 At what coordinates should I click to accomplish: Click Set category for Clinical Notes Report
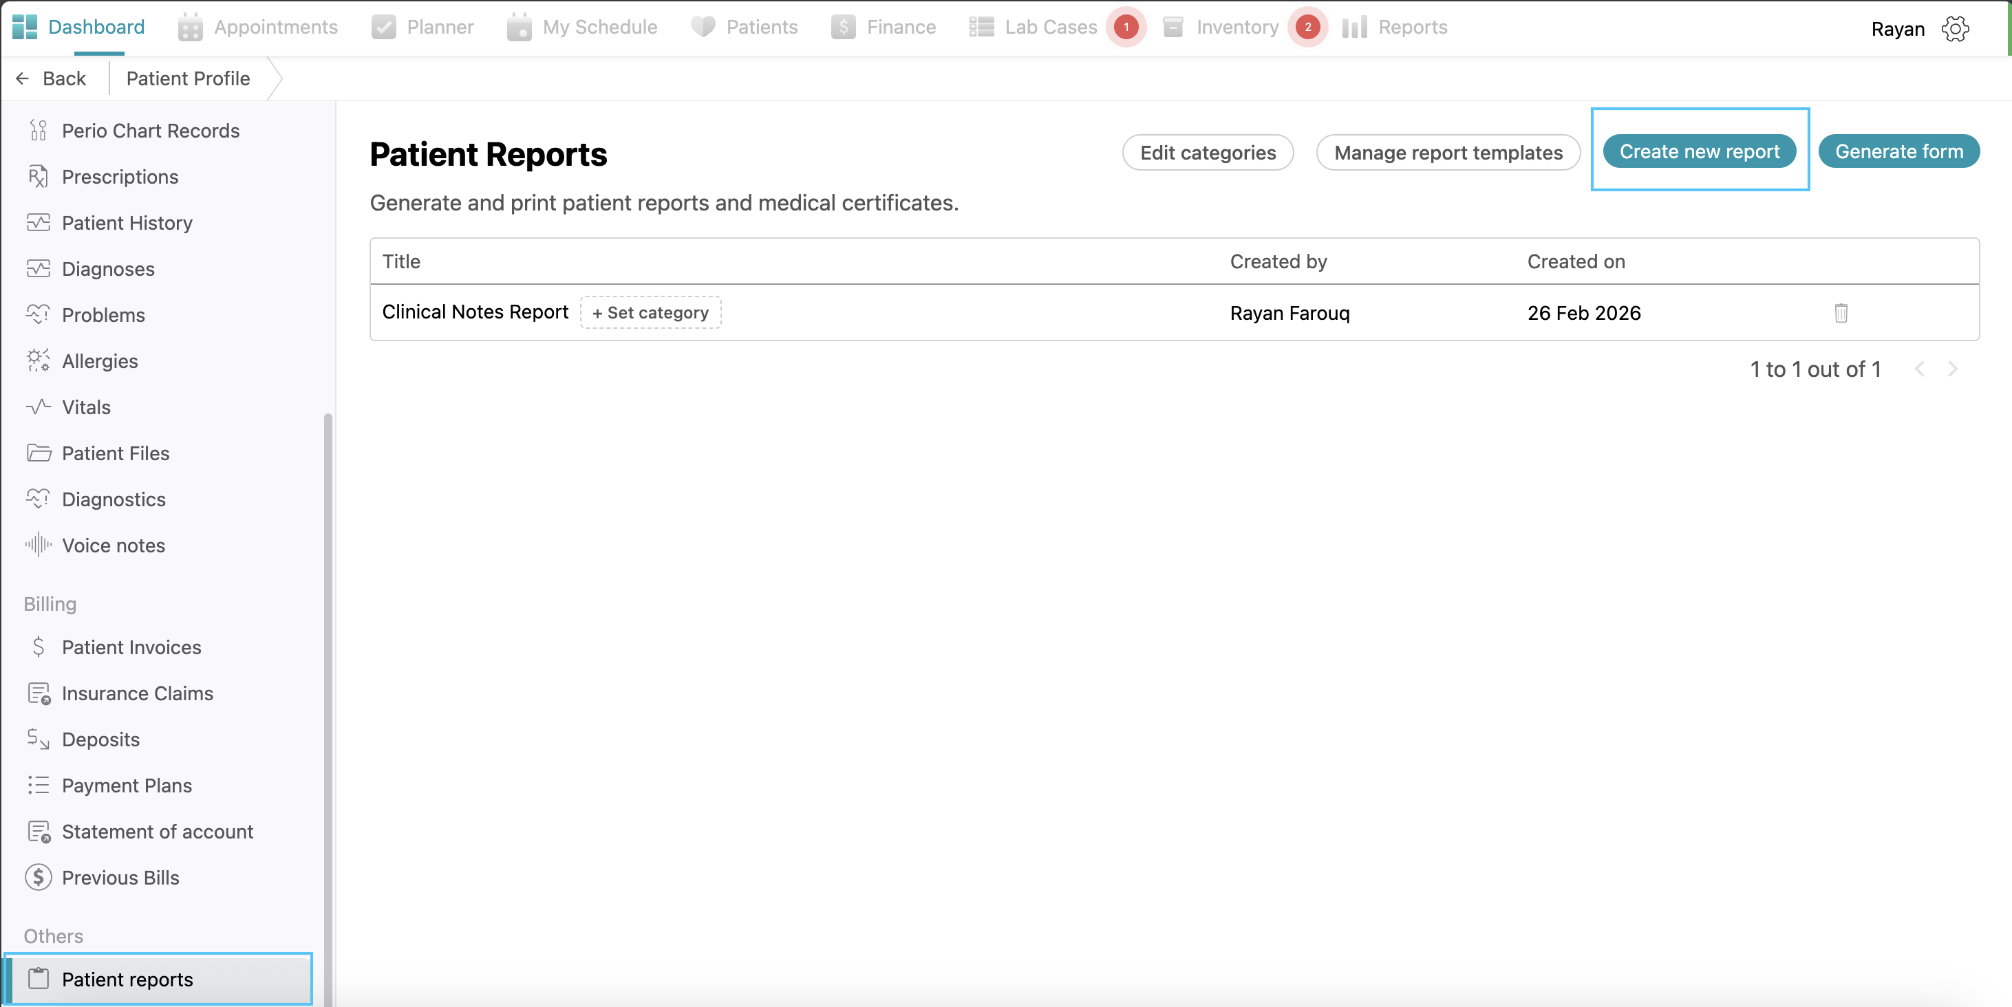pyautogui.click(x=650, y=313)
